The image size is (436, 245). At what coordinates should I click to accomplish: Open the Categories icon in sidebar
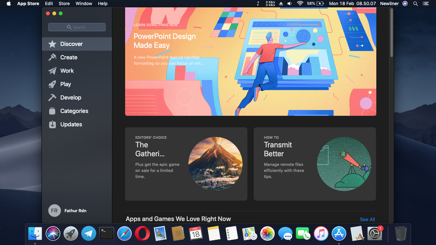pyautogui.click(x=52, y=111)
